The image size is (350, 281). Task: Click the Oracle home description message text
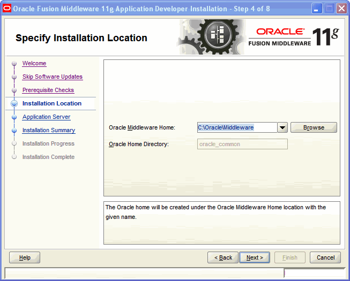click(x=215, y=212)
